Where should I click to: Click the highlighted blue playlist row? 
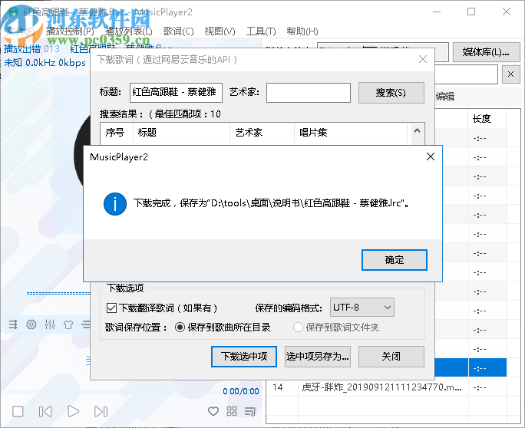pos(471,368)
